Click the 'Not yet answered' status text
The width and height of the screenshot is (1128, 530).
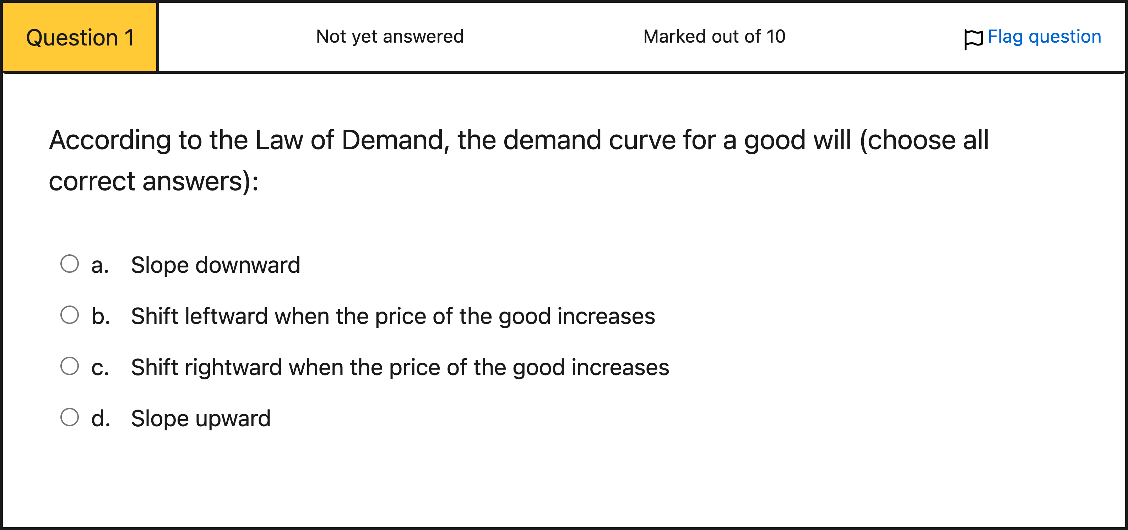pos(390,37)
